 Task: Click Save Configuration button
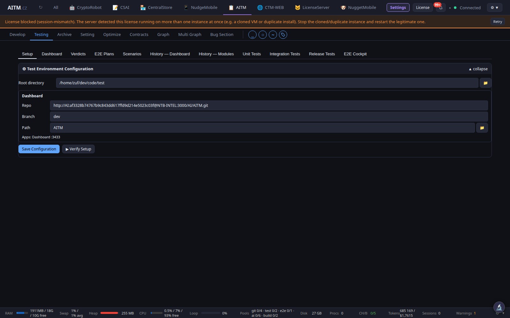coord(39,149)
